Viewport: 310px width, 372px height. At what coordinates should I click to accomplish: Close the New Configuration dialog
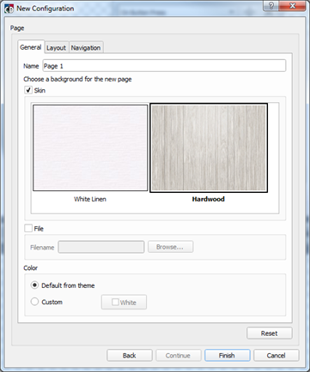click(x=292, y=6)
